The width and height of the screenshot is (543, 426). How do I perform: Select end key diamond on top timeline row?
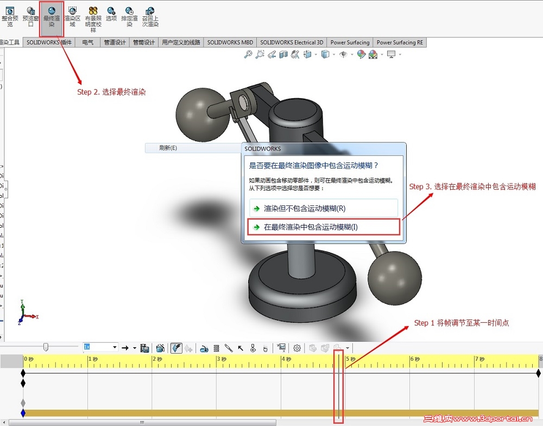(538, 373)
